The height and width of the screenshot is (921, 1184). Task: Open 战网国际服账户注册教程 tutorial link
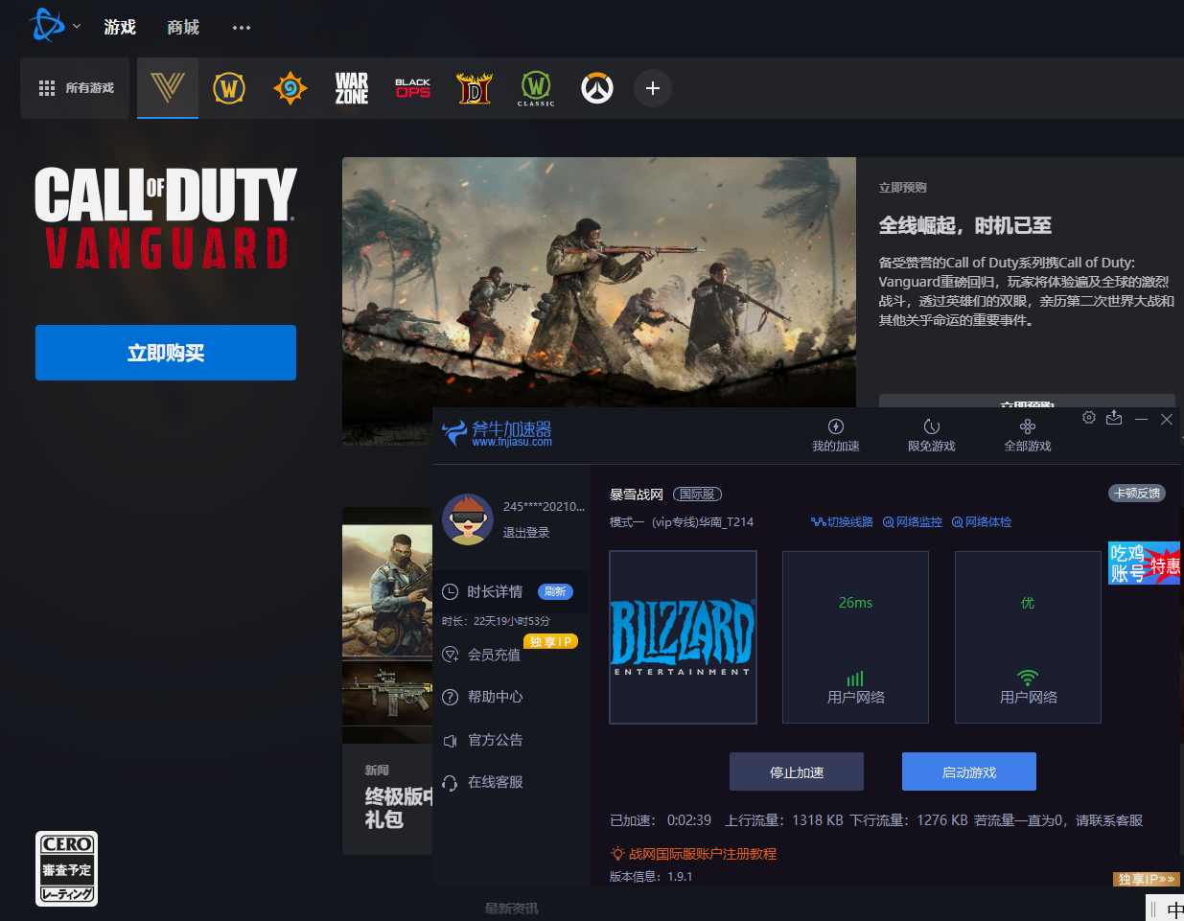click(694, 854)
